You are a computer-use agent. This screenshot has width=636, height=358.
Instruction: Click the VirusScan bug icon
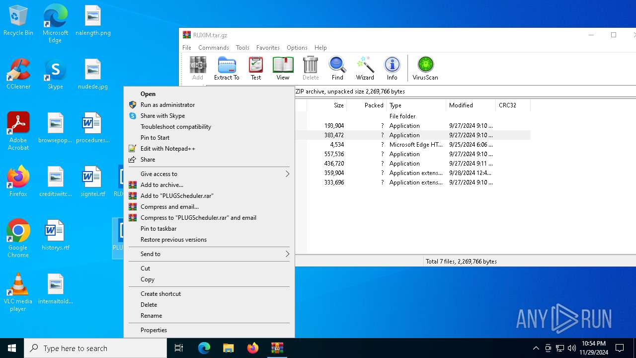(x=425, y=69)
